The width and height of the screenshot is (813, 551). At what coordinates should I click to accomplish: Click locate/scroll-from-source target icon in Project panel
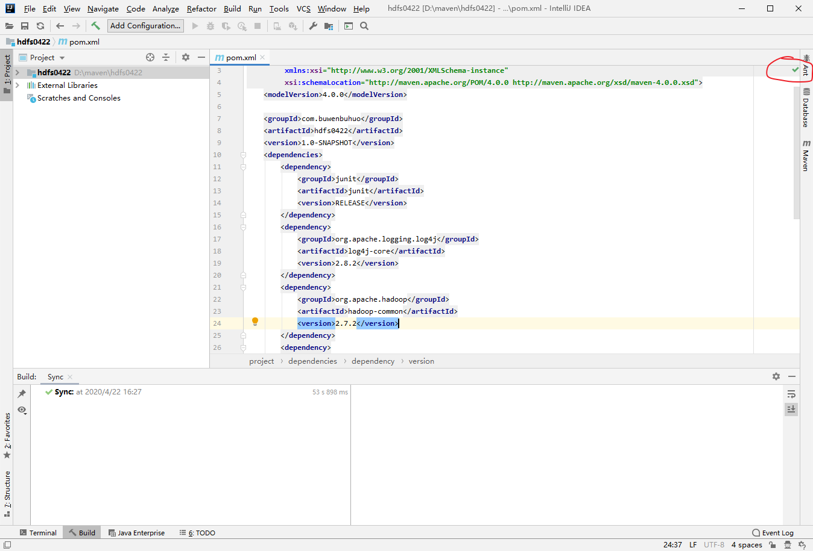click(x=150, y=57)
